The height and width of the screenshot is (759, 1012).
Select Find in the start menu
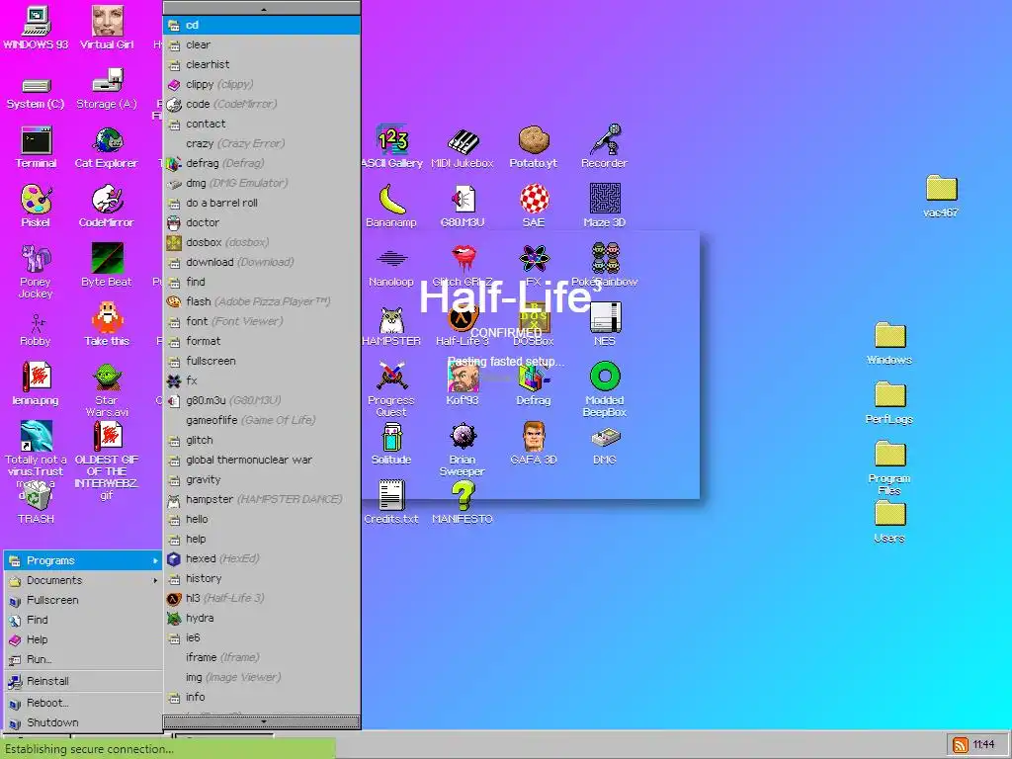84,620
